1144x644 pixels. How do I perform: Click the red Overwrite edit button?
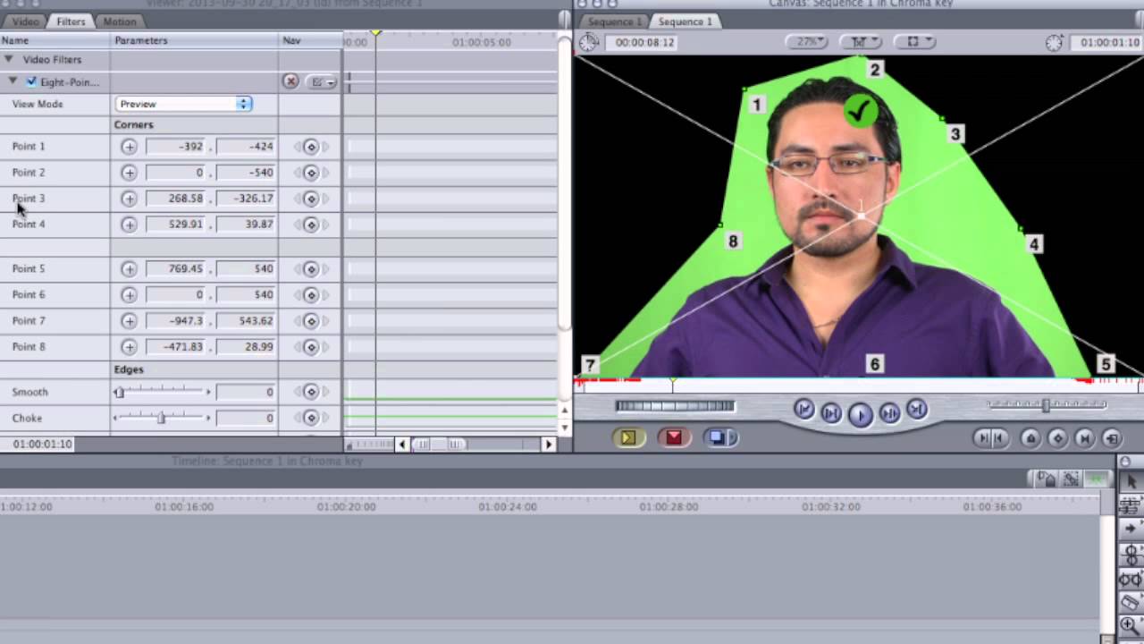click(673, 437)
